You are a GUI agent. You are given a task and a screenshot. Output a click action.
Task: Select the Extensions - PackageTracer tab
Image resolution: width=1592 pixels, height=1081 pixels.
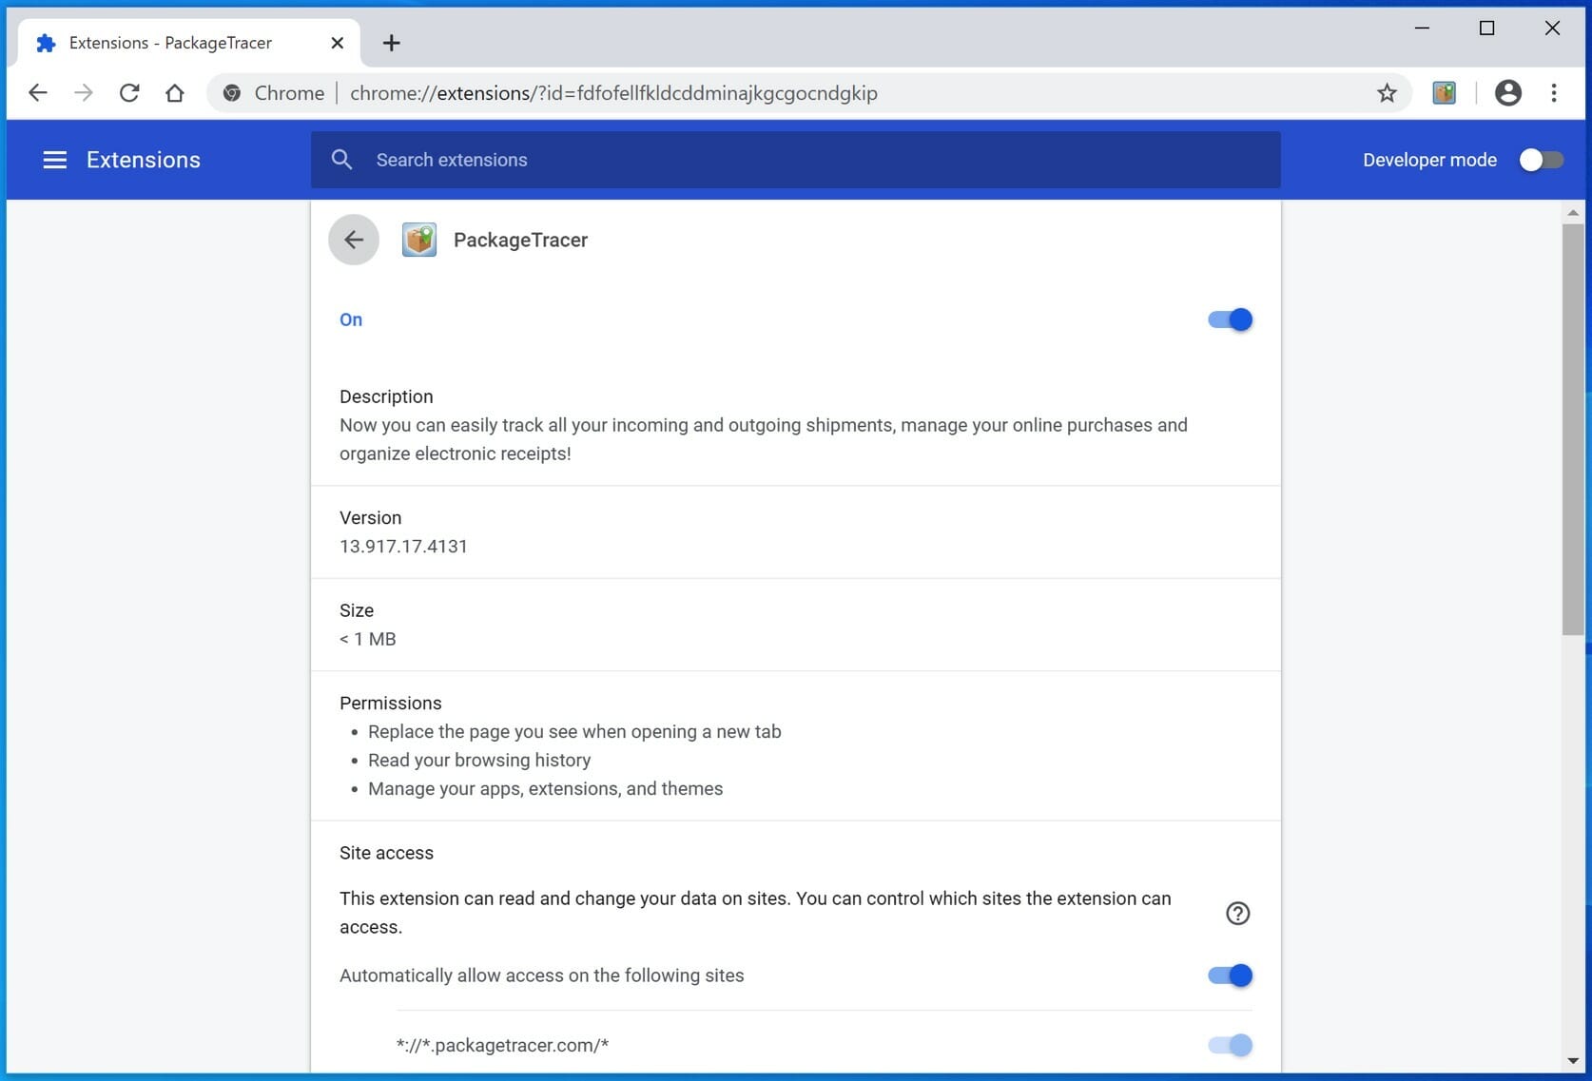189,43
